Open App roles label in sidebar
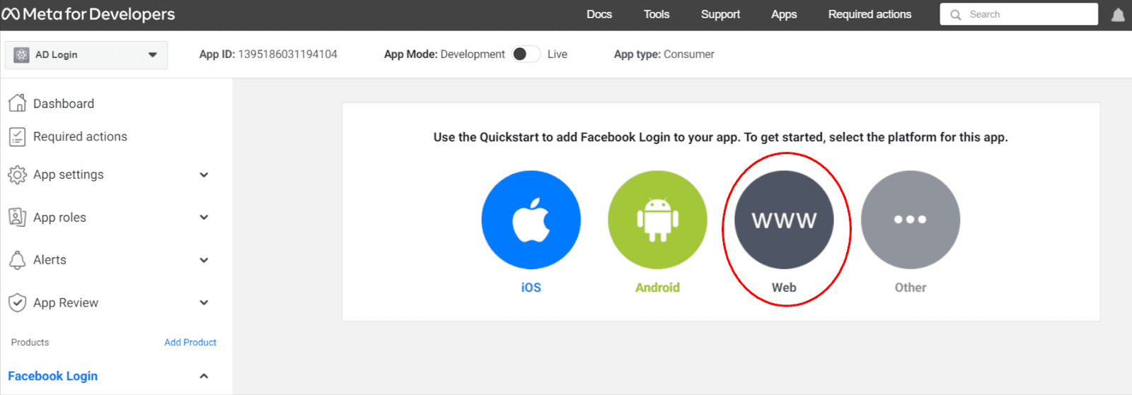Viewport: 1132px width, 395px height. click(59, 218)
